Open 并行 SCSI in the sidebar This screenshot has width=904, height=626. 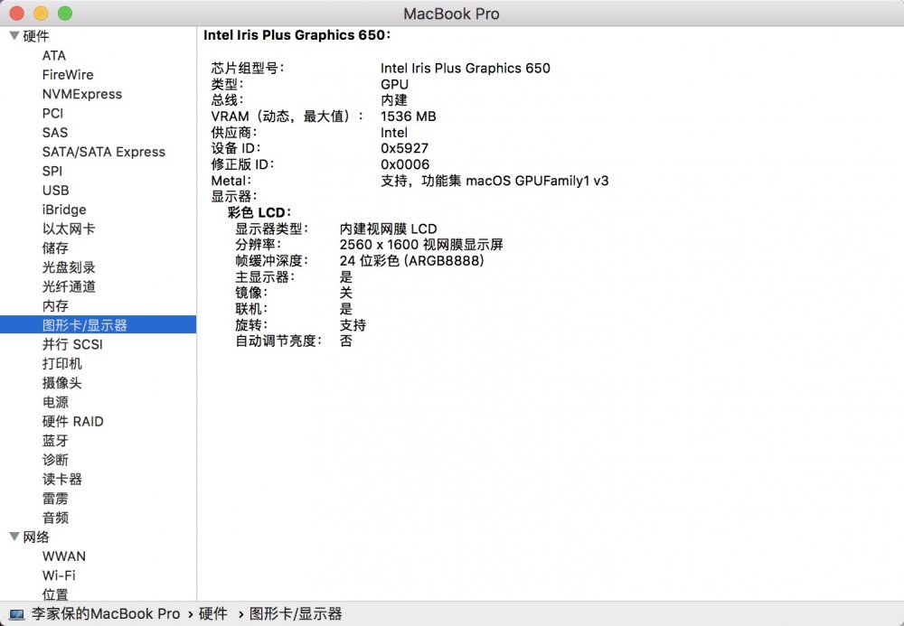point(72,344)
